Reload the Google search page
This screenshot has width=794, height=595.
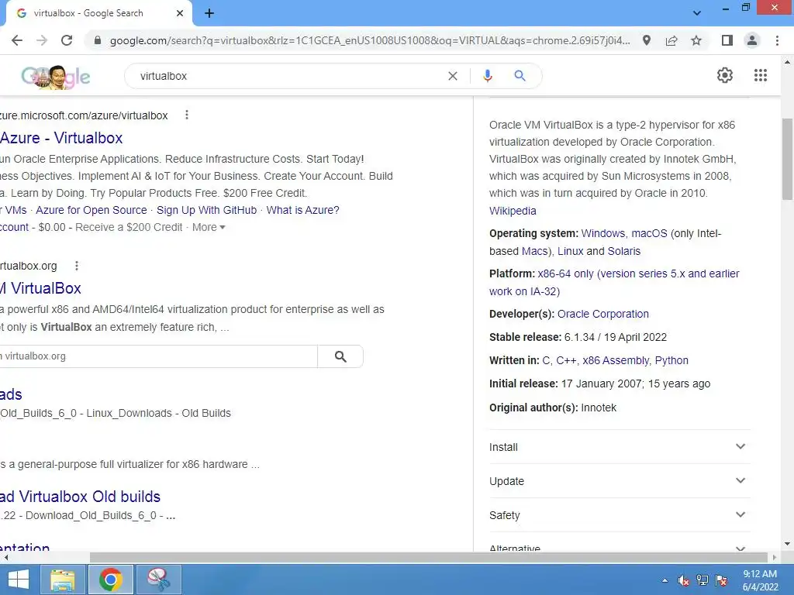coord(67,40)
